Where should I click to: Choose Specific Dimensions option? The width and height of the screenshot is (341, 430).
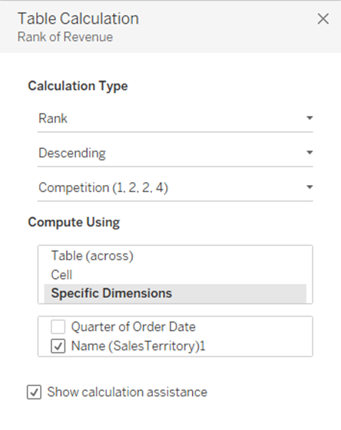(x=175, y=293)
